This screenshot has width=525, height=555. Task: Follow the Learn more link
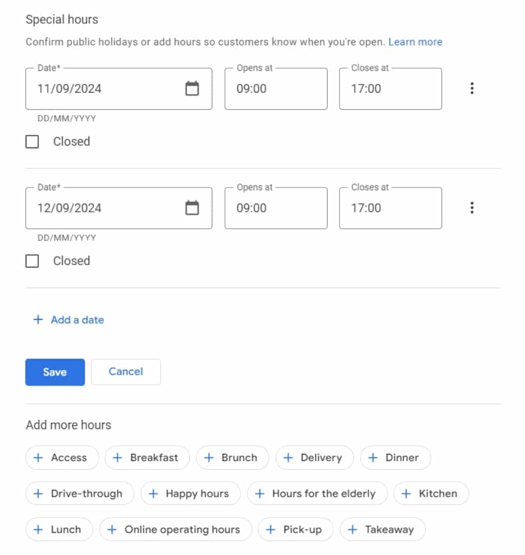tap(415, 42)
